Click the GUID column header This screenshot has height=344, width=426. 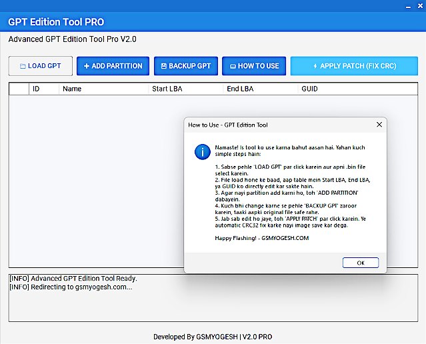[309, 89]
